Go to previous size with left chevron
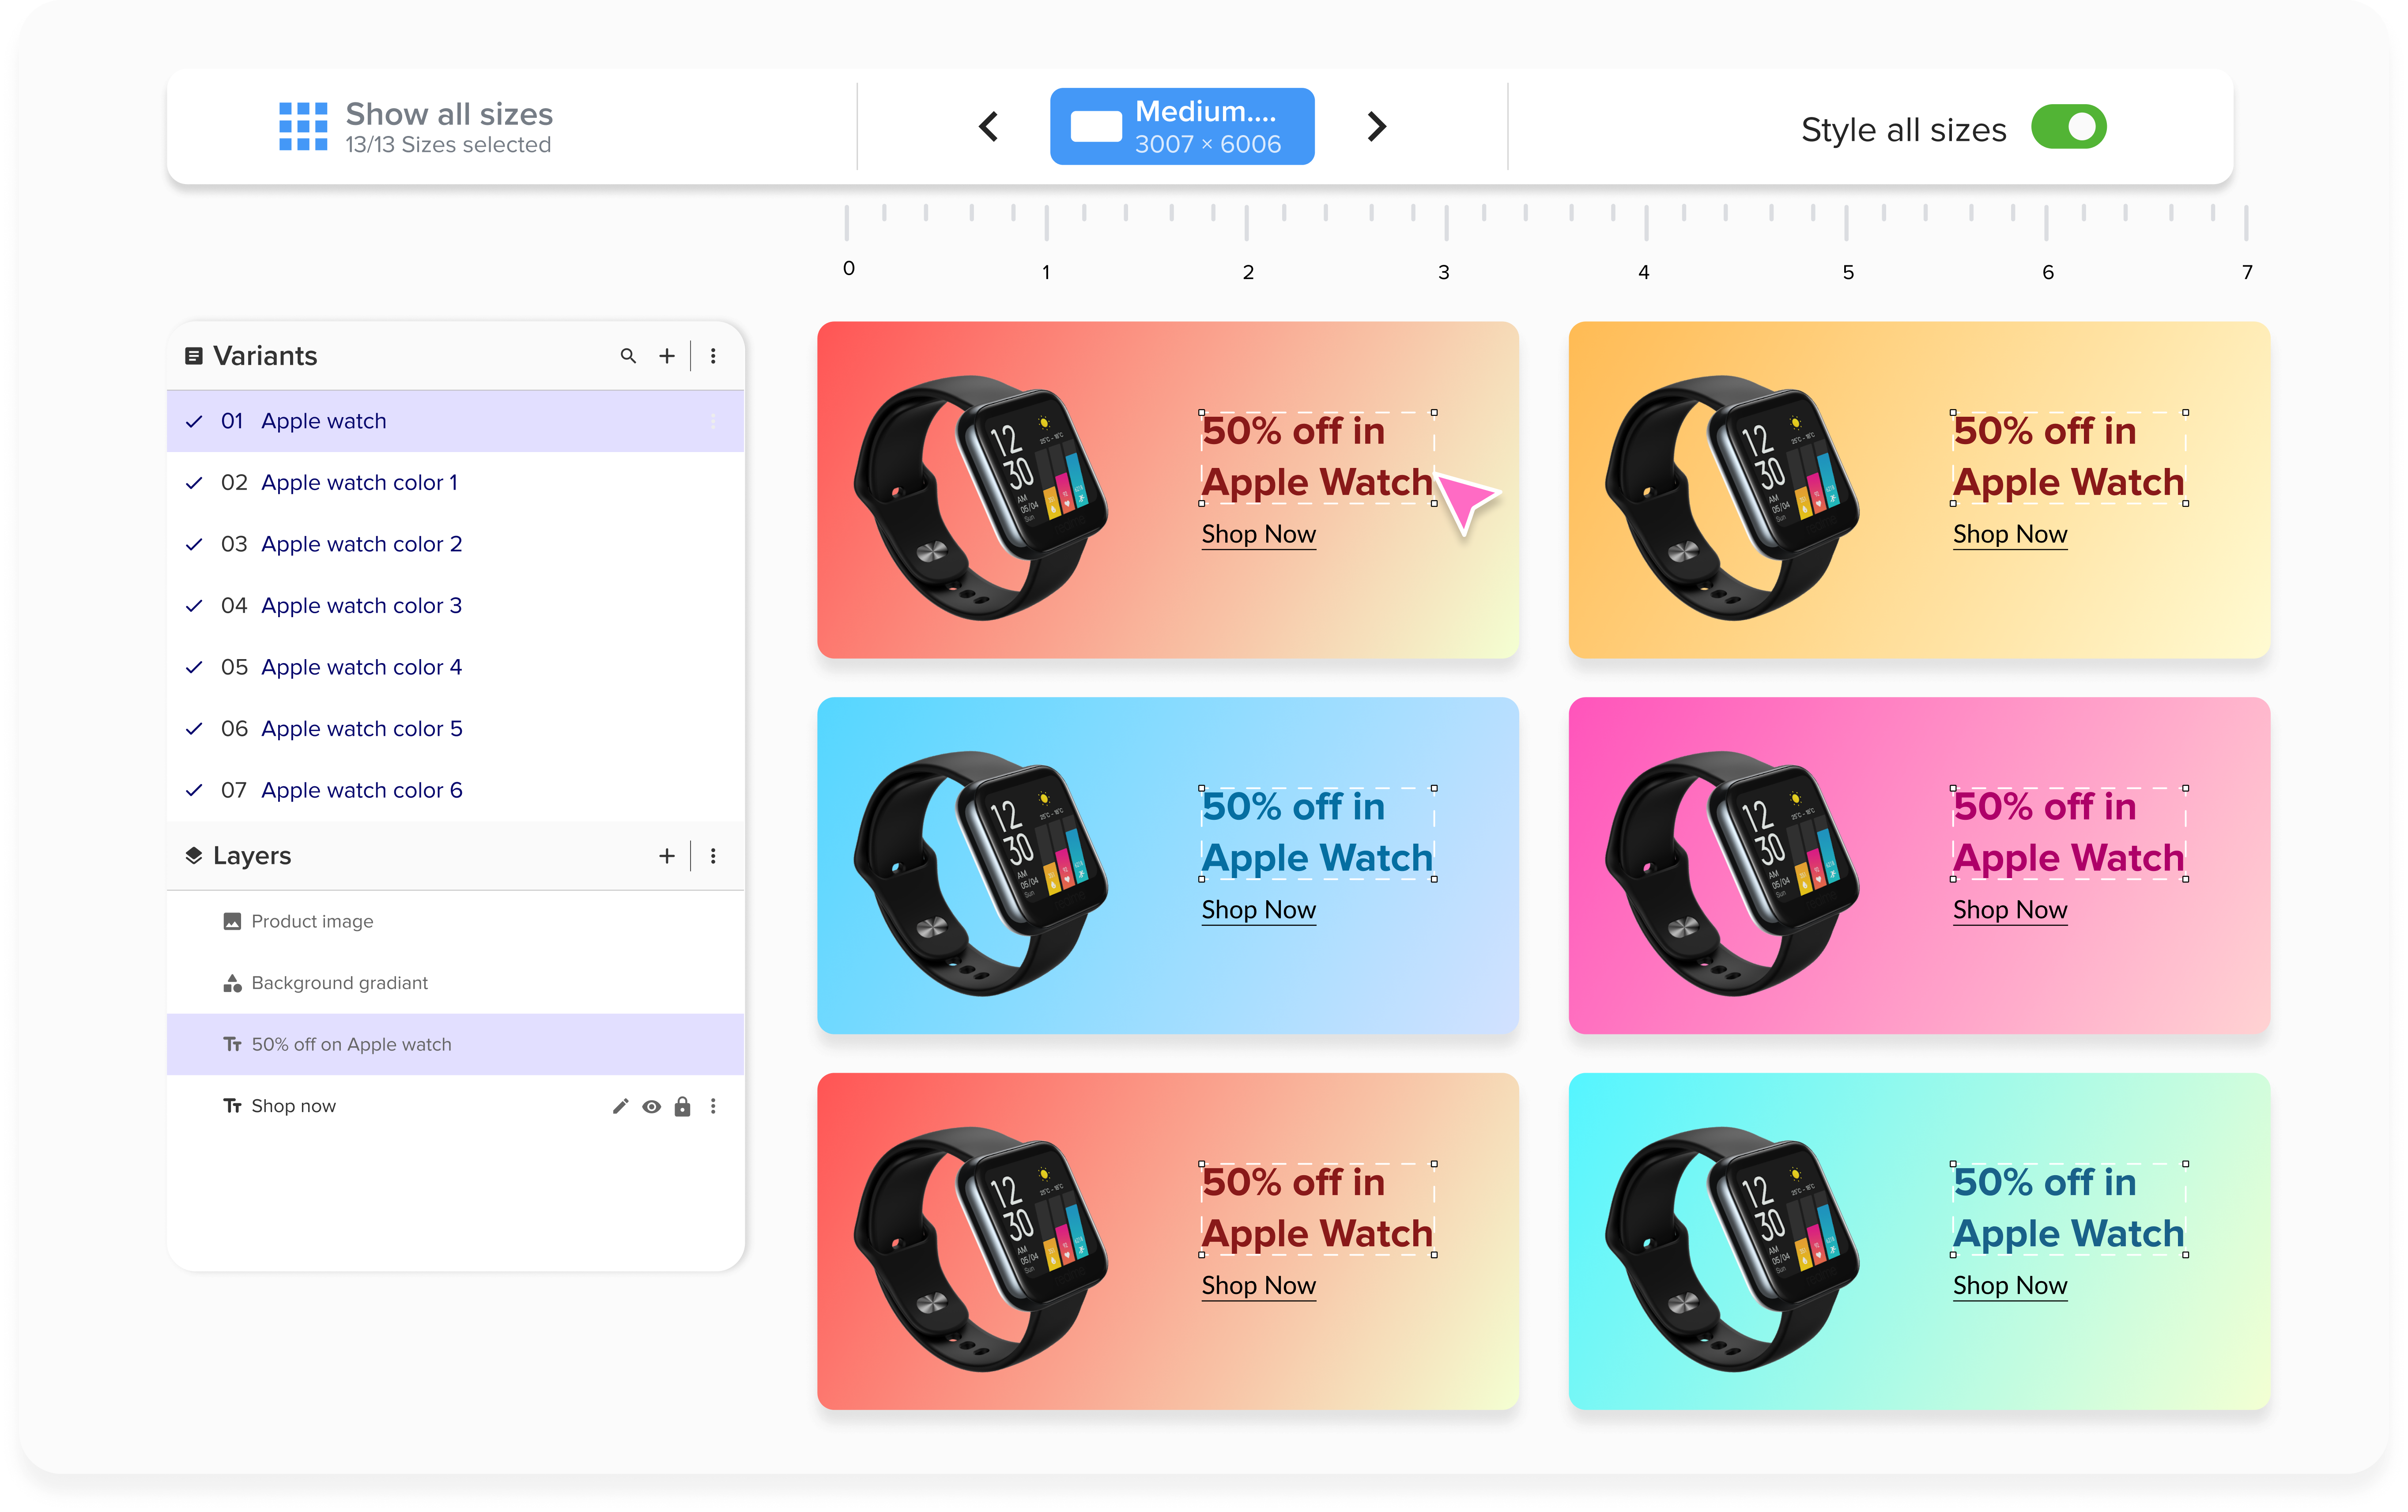The height and width of the screenshot is (1512, 2408). click(x=989, y=127)
